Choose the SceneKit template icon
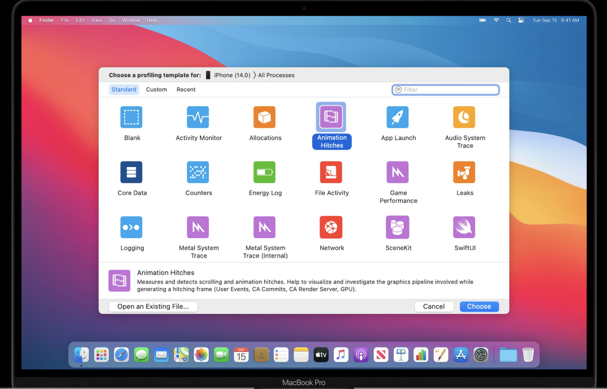This screenshot has width=607, height=389. [398, 227]
